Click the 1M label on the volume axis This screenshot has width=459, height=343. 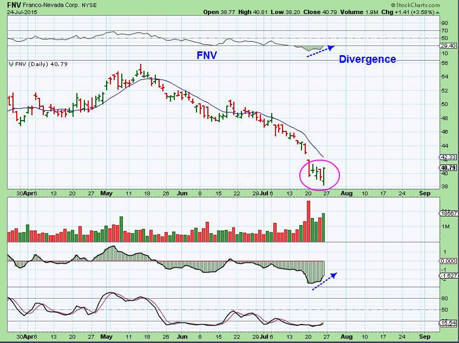coord(446,227)
